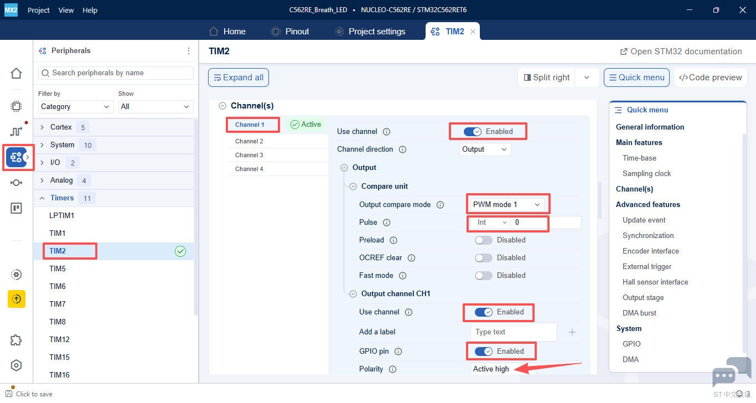Image resolution: width=756 pixels, height=403 pixels.
Task: Click the Search peripherals by name field
Action: click(116, 73)
